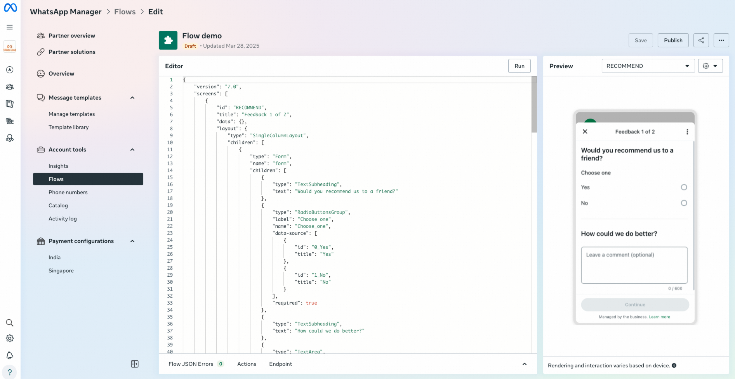Click the Message templates chat icon
735x379 pixels.
(41, 98)
